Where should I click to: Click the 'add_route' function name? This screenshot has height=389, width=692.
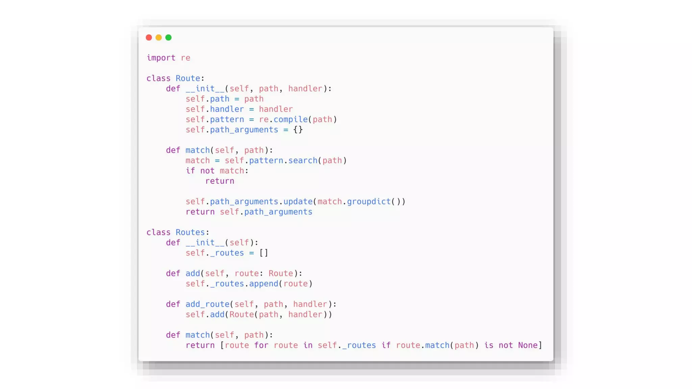(207, 304)
